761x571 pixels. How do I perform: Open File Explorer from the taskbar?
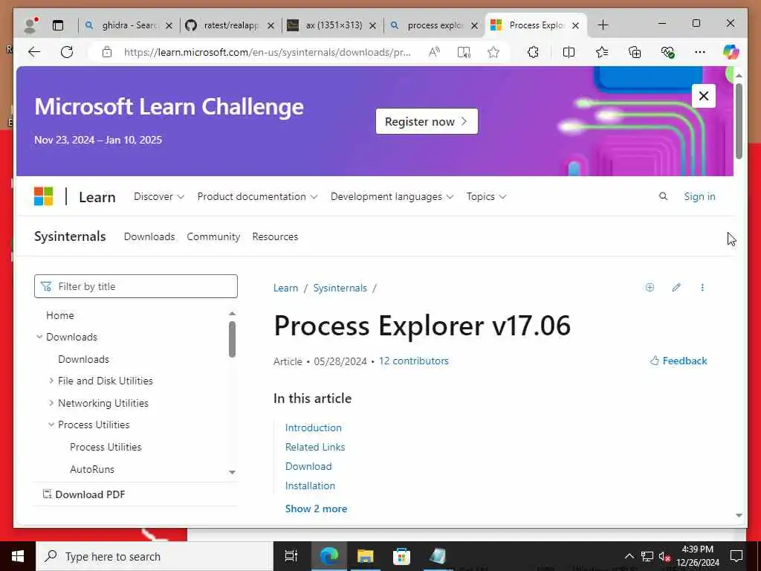pos(366,556)
